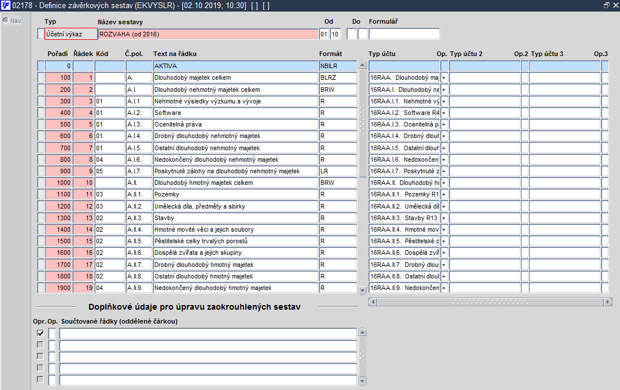Click the AKTIVA row text field
The image size is (620, 390).
pos(235,66)
